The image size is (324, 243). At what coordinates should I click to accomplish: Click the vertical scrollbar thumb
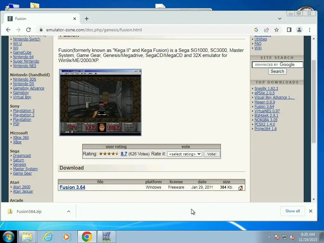[314, 101]
